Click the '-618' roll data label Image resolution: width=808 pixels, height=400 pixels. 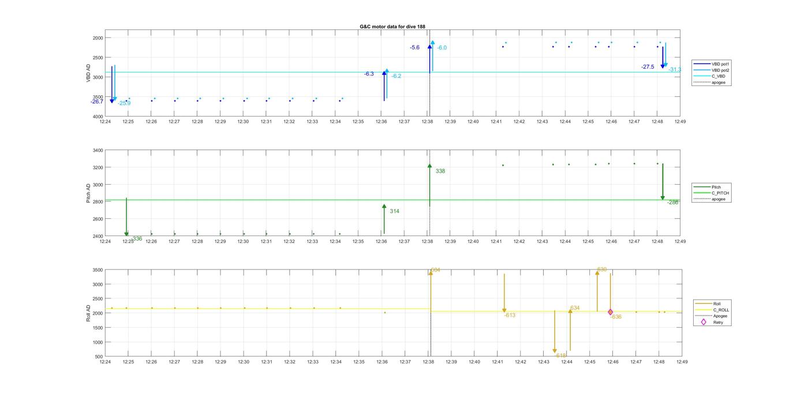point(561,356)
